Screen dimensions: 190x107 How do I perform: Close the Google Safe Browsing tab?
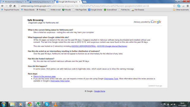coord(80,2)
